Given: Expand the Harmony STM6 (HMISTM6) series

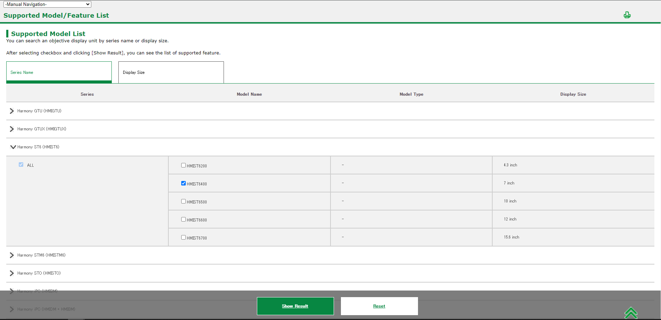Looking at the screenshot, I should coord(12,255).
